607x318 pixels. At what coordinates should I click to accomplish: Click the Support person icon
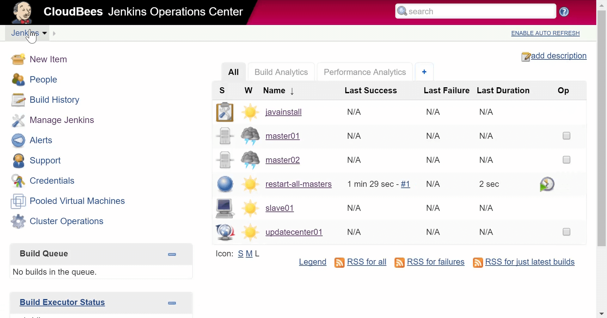[18, 161]
